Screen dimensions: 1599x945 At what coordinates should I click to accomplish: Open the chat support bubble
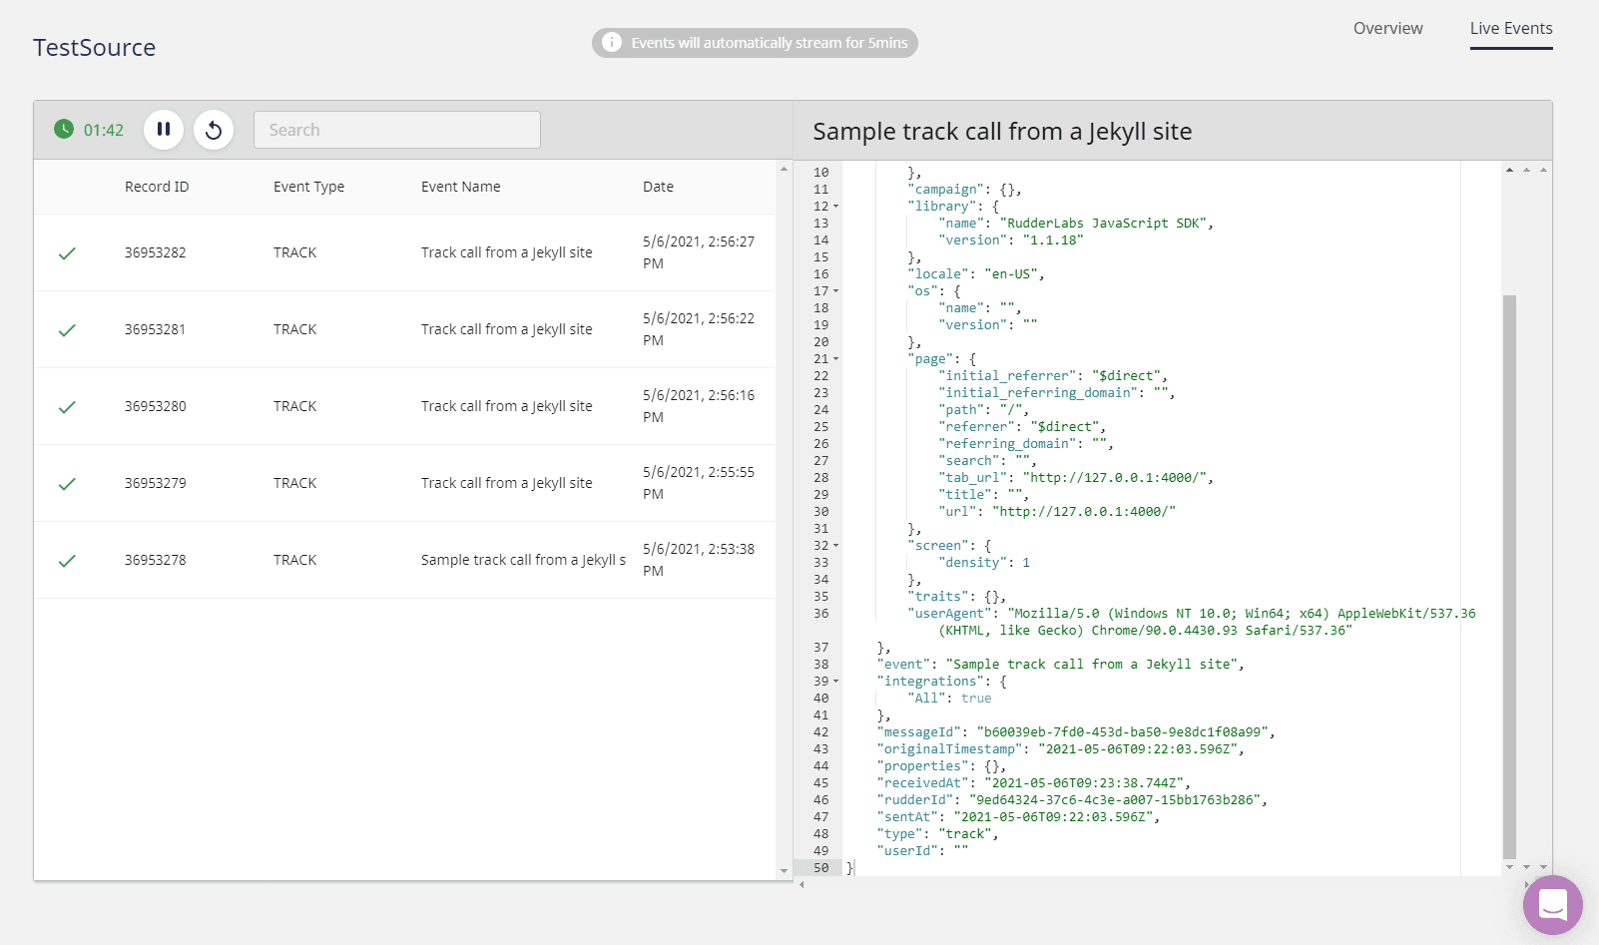[x=1552, y=904]
